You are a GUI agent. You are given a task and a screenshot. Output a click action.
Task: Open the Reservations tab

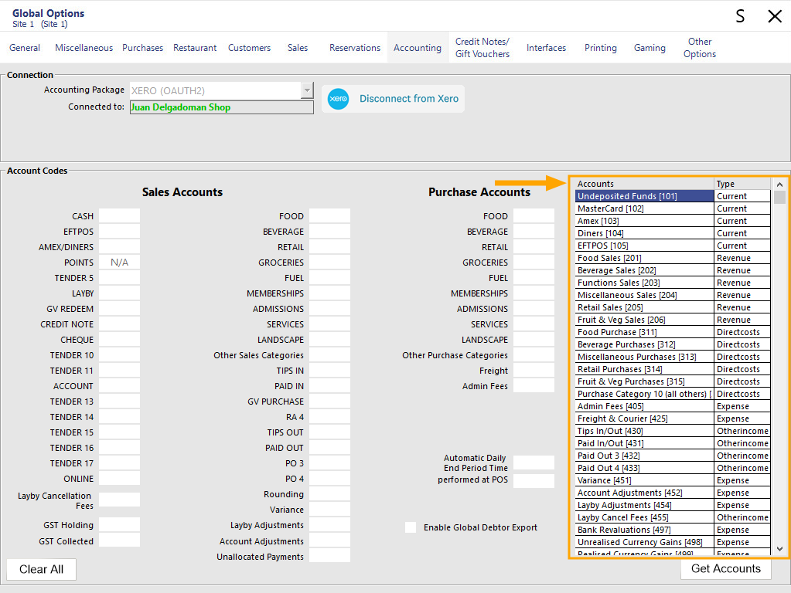[x=355, y=48]
